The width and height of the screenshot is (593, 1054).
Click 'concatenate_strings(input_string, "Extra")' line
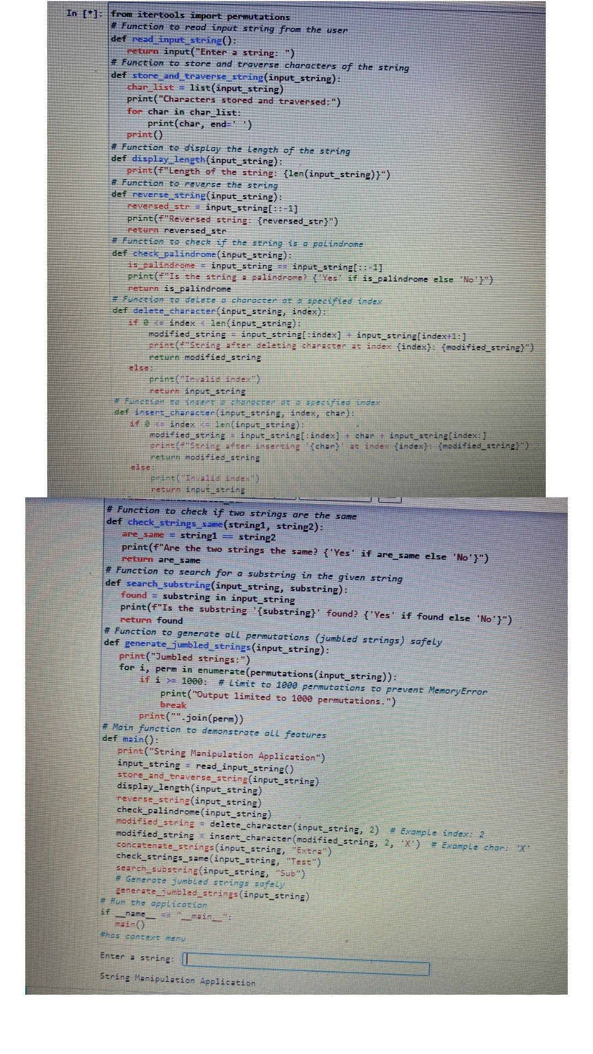click(224, 849)
